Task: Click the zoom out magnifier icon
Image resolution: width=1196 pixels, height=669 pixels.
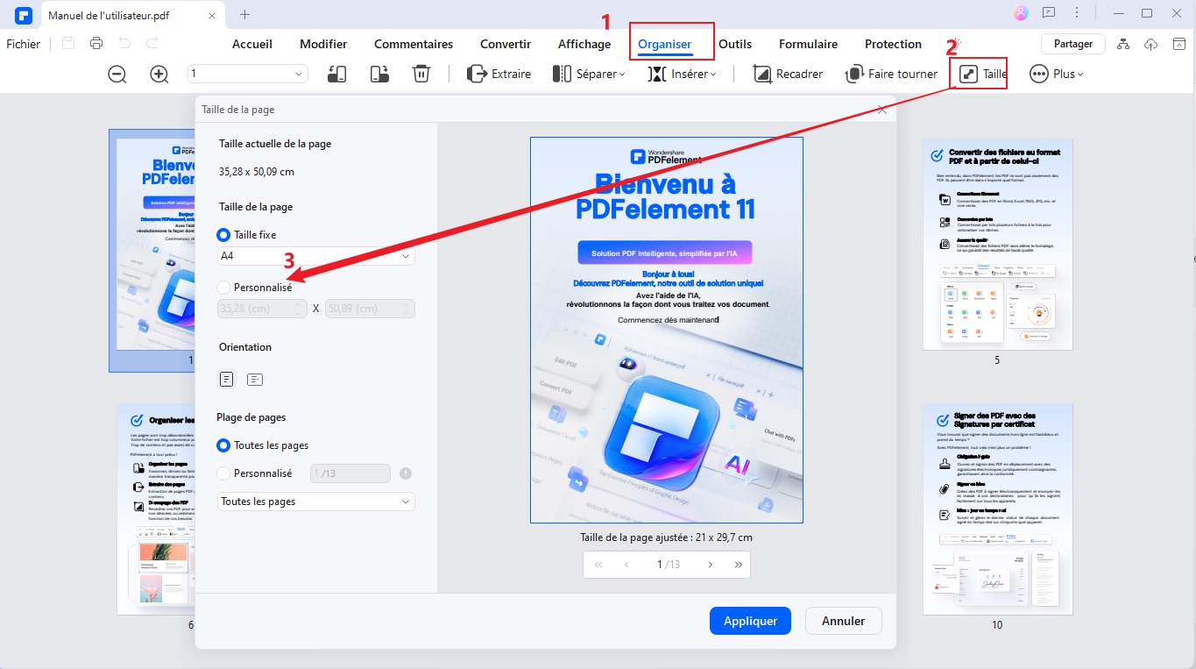Action: tap(117, 75)
